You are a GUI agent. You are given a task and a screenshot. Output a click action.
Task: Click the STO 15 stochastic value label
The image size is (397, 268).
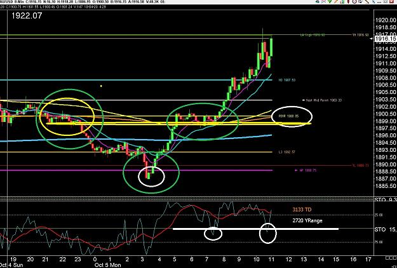coord(386,229)
